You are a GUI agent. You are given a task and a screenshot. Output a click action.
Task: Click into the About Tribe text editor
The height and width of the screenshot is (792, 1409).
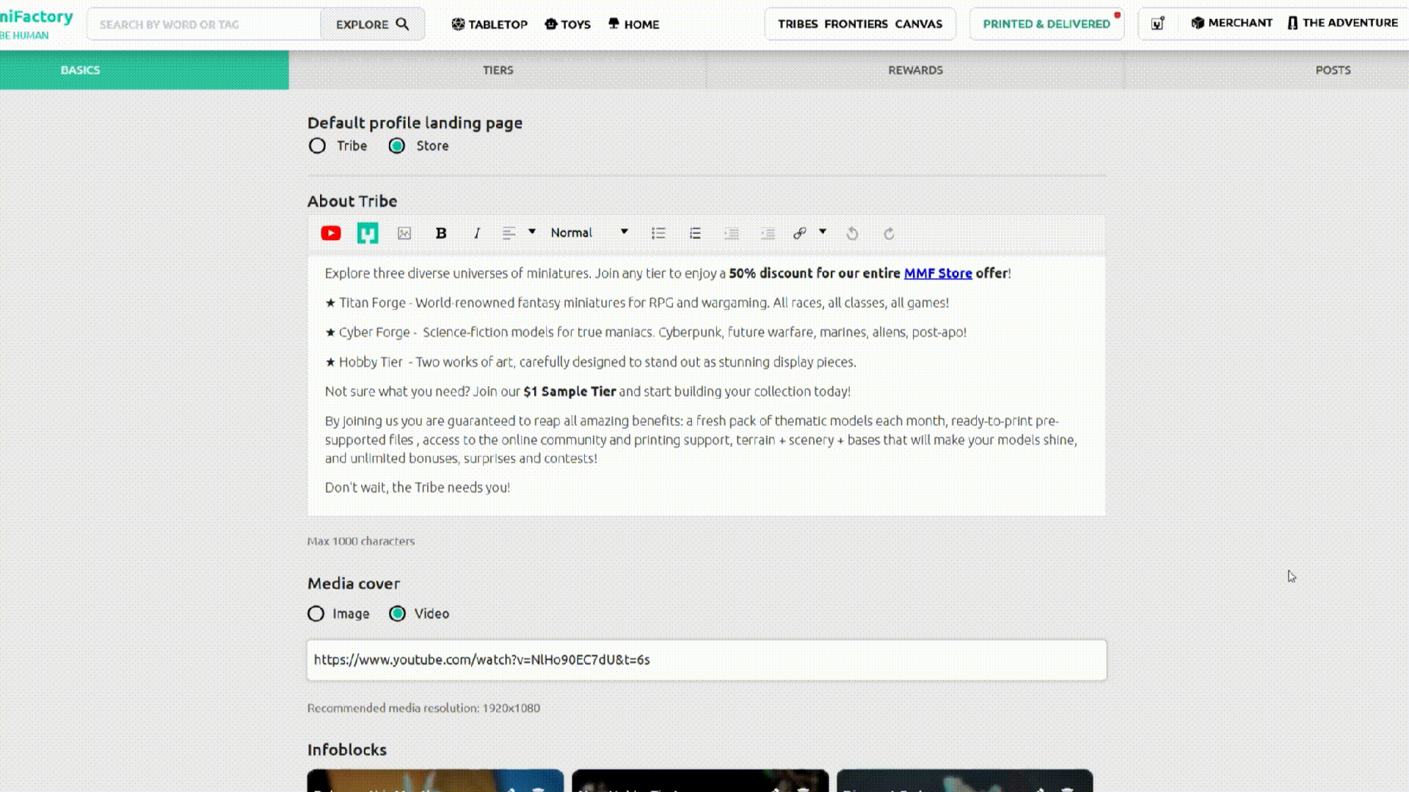pos(706,385)
